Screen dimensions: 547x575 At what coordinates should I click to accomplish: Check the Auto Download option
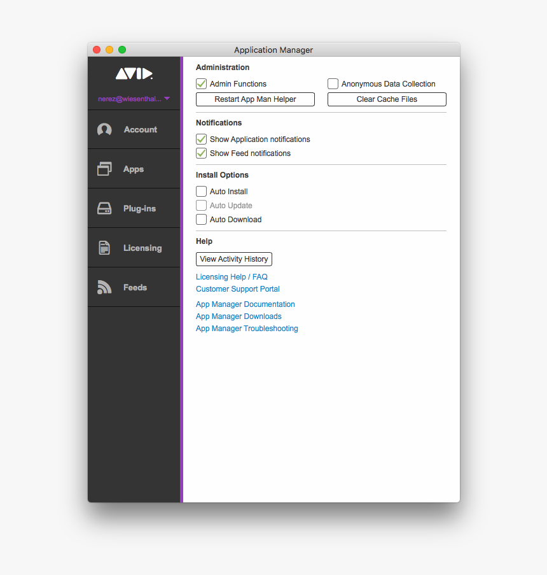pos(202,219)
